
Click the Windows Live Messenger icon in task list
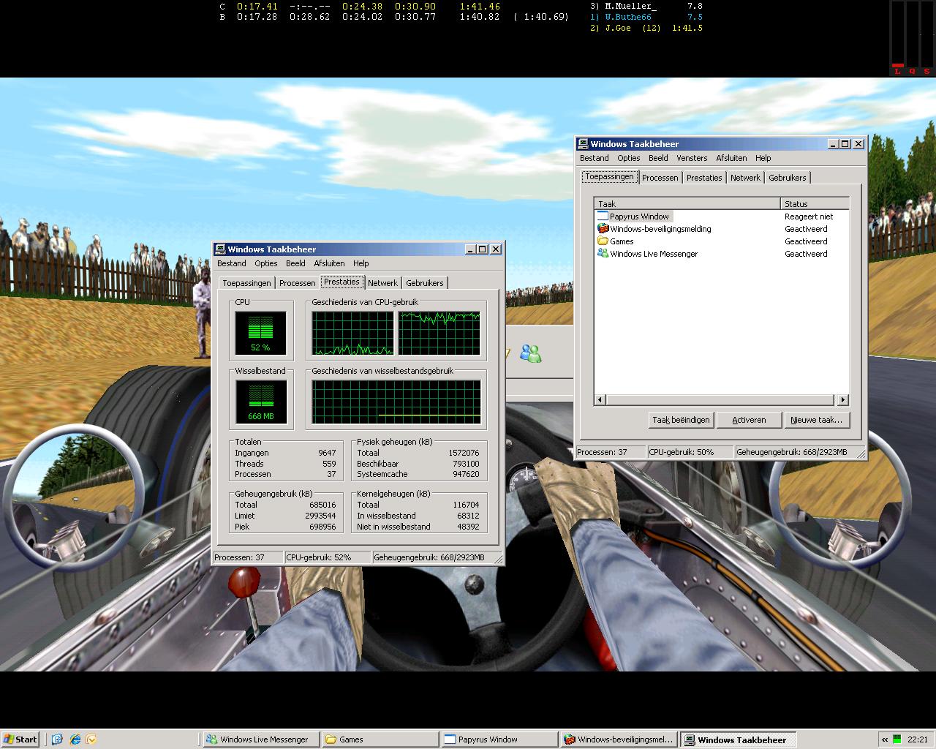pyautogui.click(x=603, y=254)
